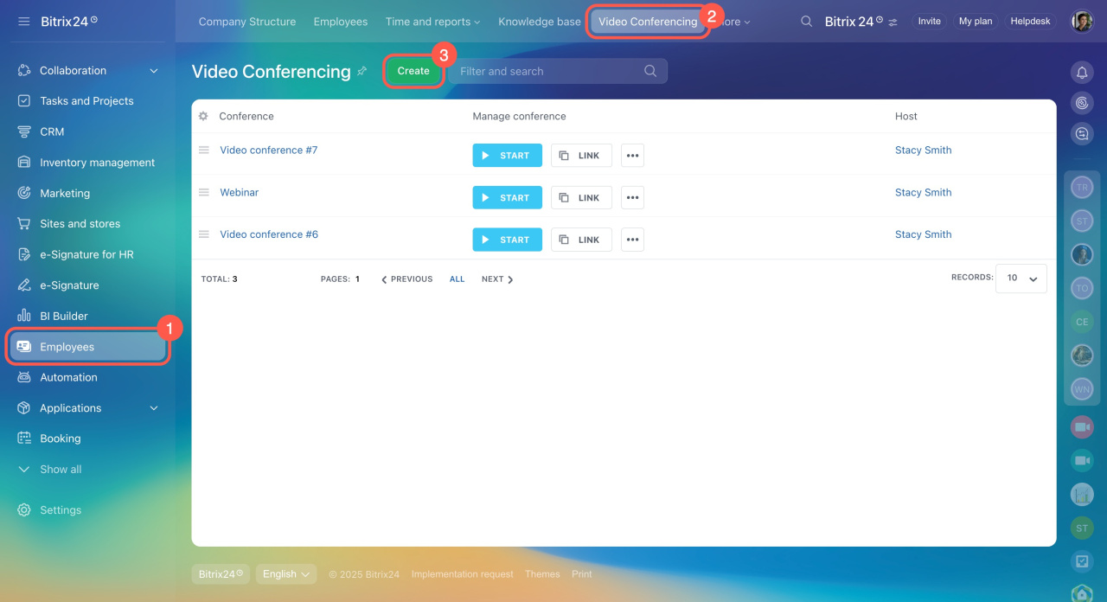Click the green Create button

(413, 71)
